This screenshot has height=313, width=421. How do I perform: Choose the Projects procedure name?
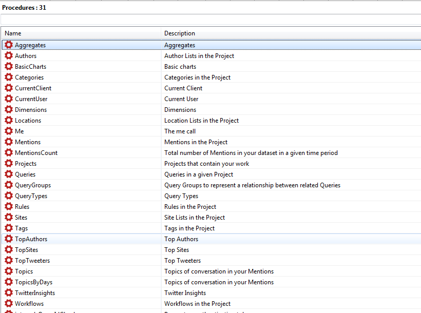coord(26,164)
